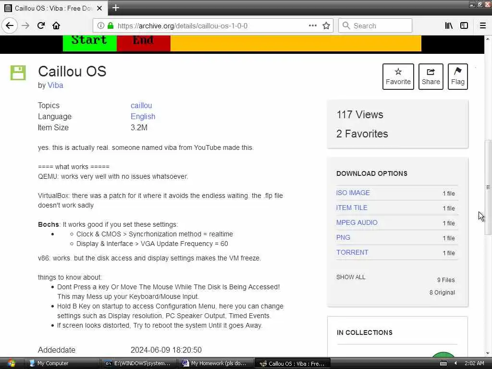The width and height of the screenshot is (492, 369).
Task: Toggle the browser sidebar view
Action: pos(464,25)
